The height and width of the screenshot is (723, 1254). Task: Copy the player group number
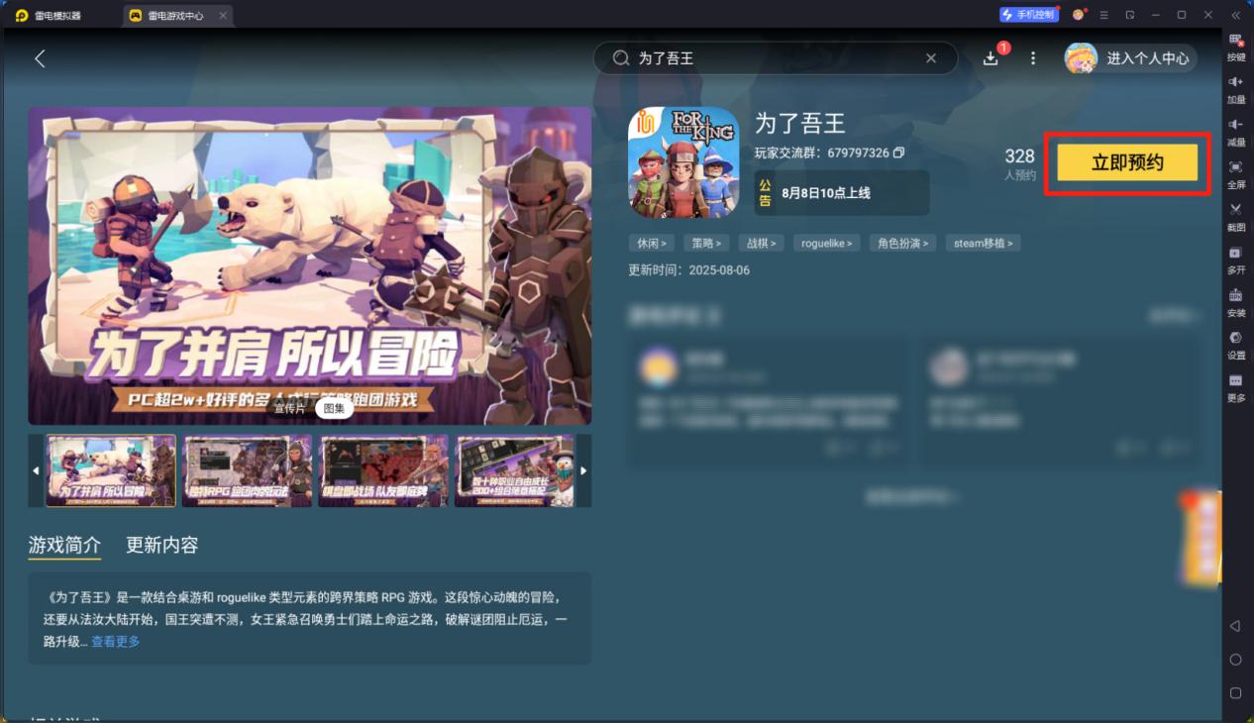[898, 153]
